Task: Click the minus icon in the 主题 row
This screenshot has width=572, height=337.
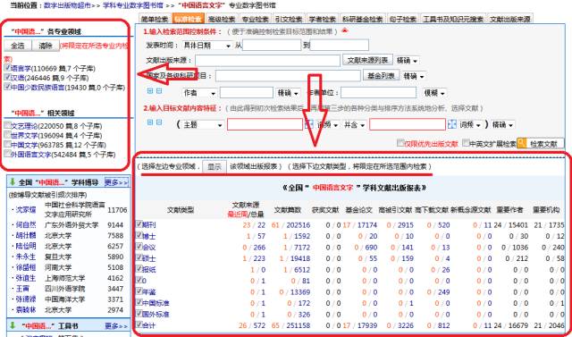Action: coord(159,122)
